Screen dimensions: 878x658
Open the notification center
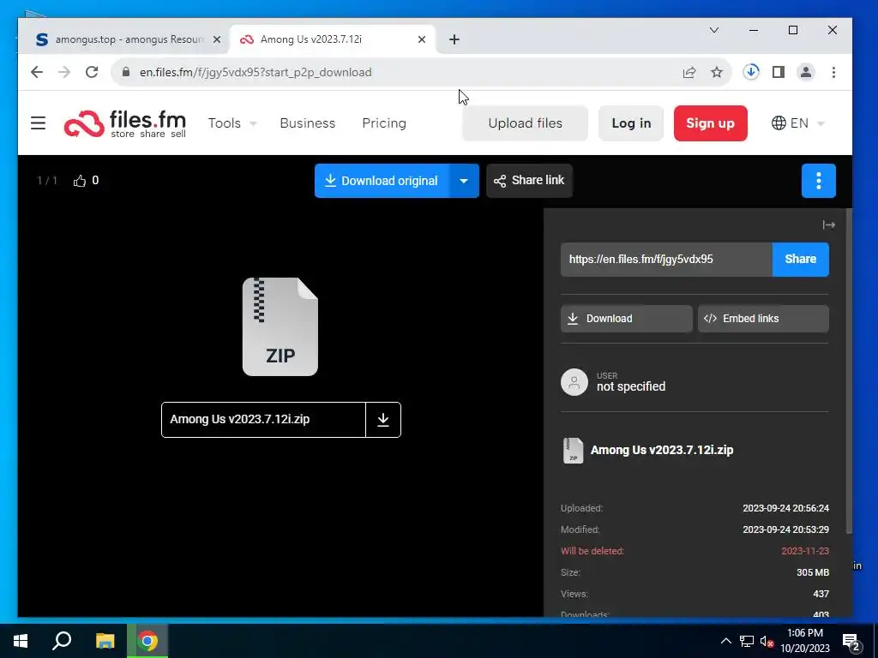(x=851, y=642)
